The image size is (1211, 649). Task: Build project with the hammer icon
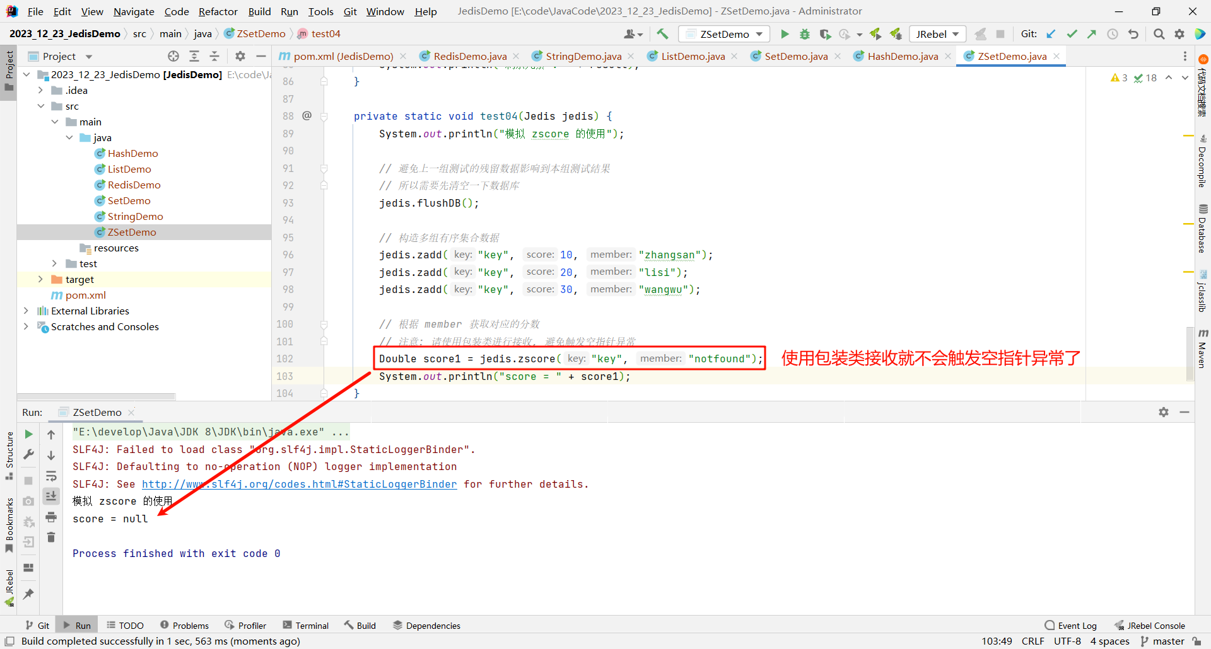click(662, 34)
